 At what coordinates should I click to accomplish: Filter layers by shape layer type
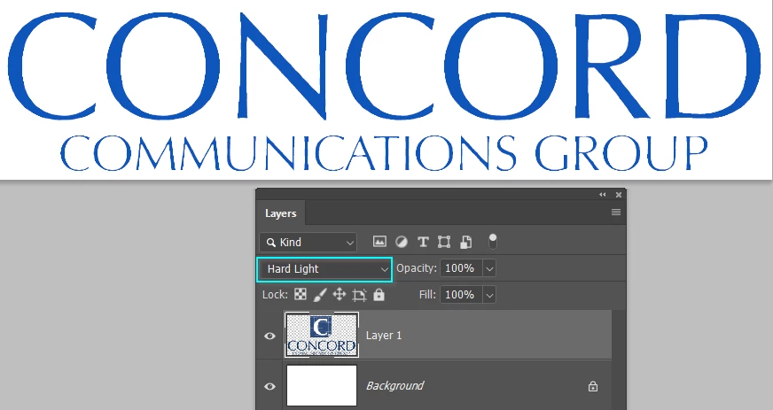tap(444, 242)
